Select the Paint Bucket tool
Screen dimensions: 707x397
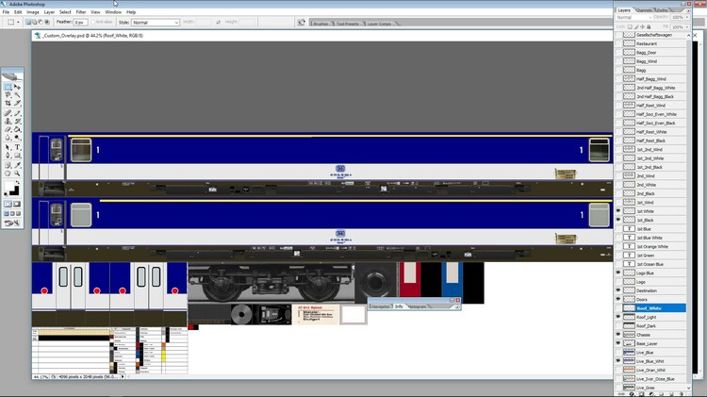17,129
